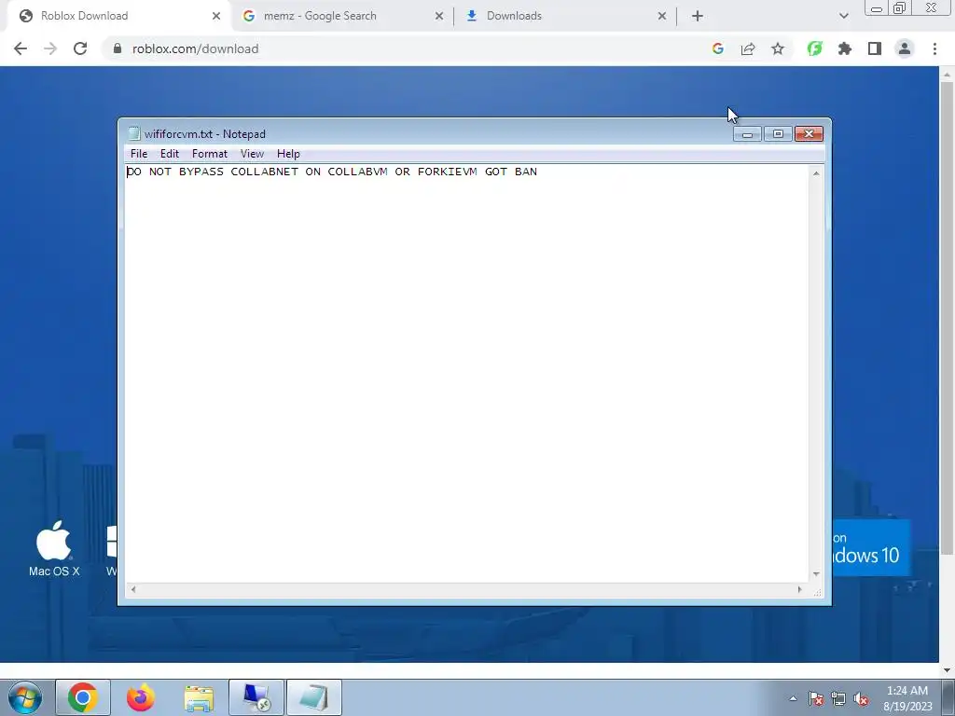Click the word BYPASS in Notepad
The height and width of the screenshot is (716, 955).
[x=201, y=172]
